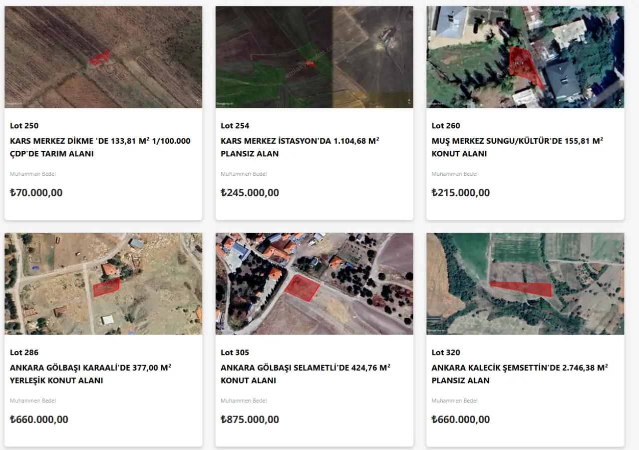The image size is (639, 450).
Task: Click the Ankara Gölbaşı Karaali listing title
Action: click(x=90, y=374)
